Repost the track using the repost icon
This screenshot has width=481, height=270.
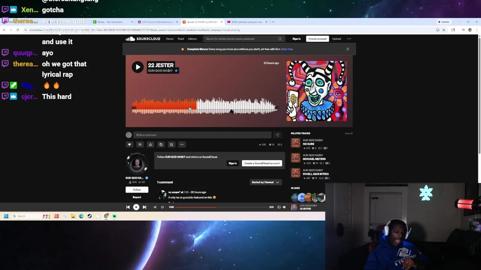(140, 144)
